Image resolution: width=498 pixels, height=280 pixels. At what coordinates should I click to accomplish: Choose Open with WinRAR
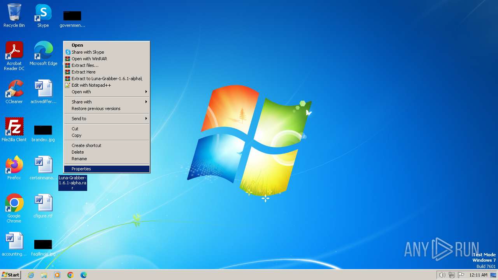click(107, 59)
